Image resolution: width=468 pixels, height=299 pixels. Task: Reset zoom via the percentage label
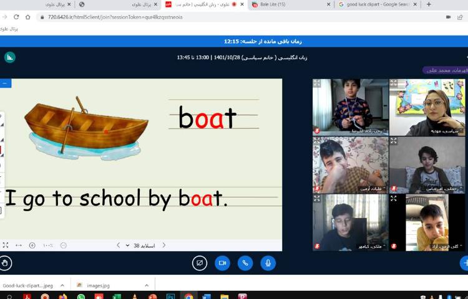click(48, 245)
